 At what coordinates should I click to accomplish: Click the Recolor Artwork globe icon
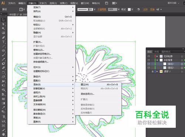[x=138, y=9]
